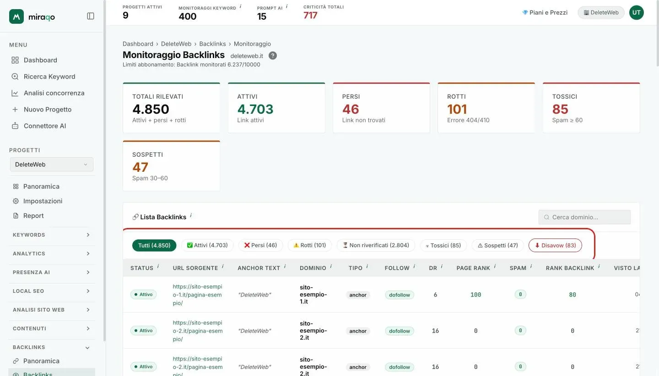Expand the PRESENZA AI section
659x376 pixels.
(x=52, y=272)
